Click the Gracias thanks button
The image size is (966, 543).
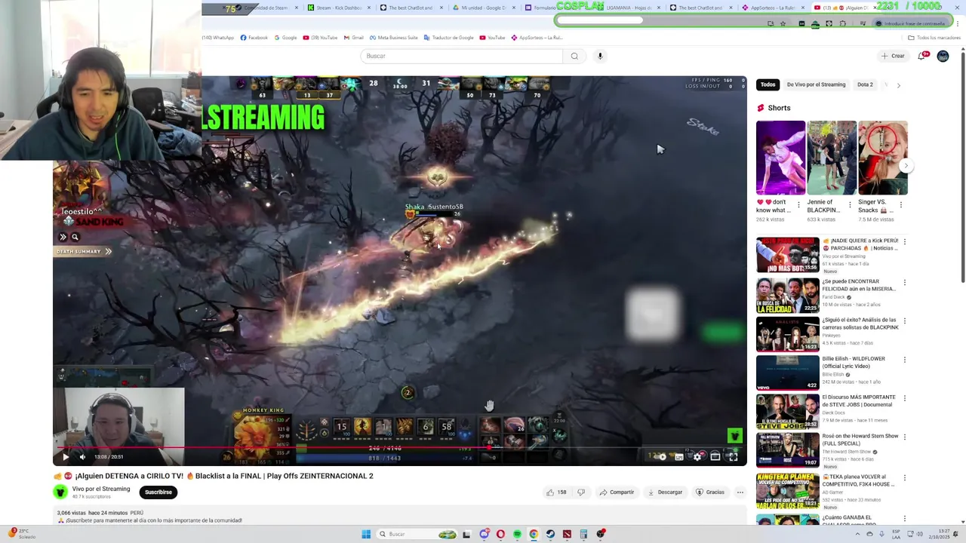click(x=710, y=492)
